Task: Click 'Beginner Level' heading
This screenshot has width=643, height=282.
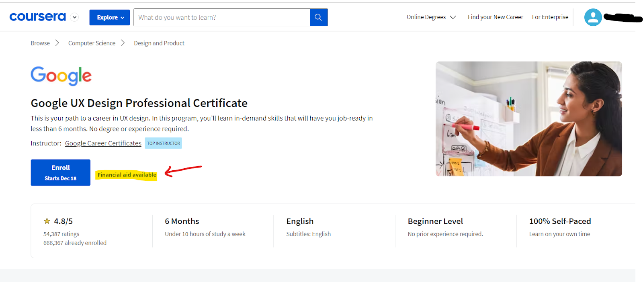Action: coord(435,221)
